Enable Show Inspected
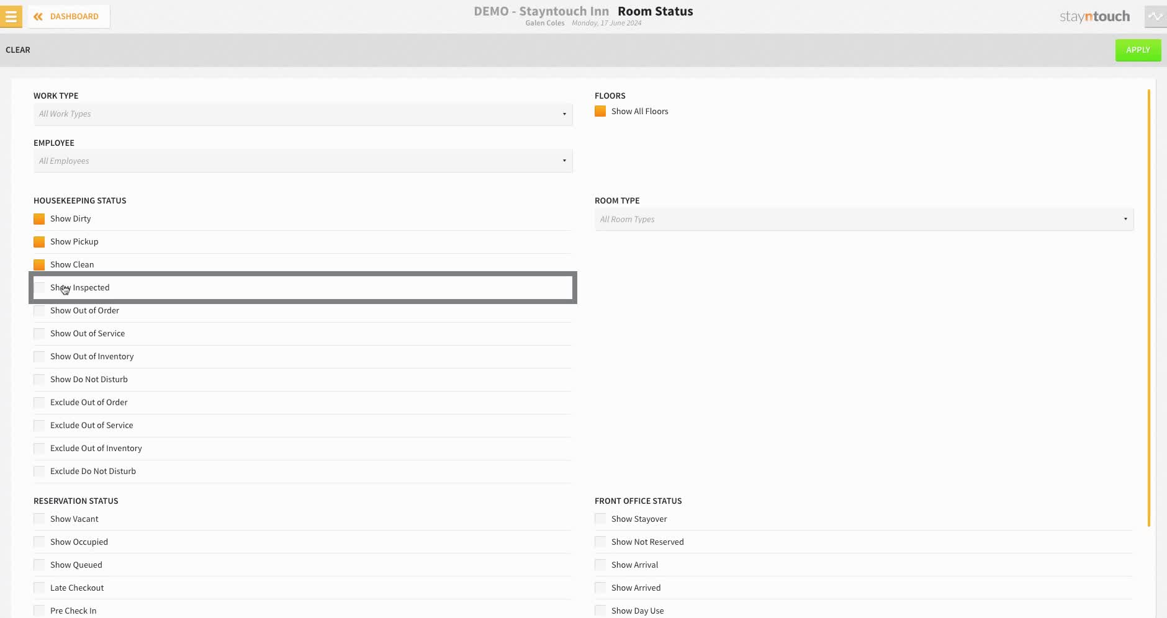 39,287
